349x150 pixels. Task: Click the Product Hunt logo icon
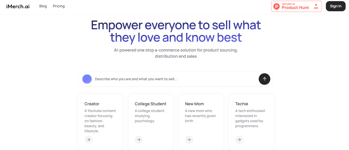click(276, 6)
